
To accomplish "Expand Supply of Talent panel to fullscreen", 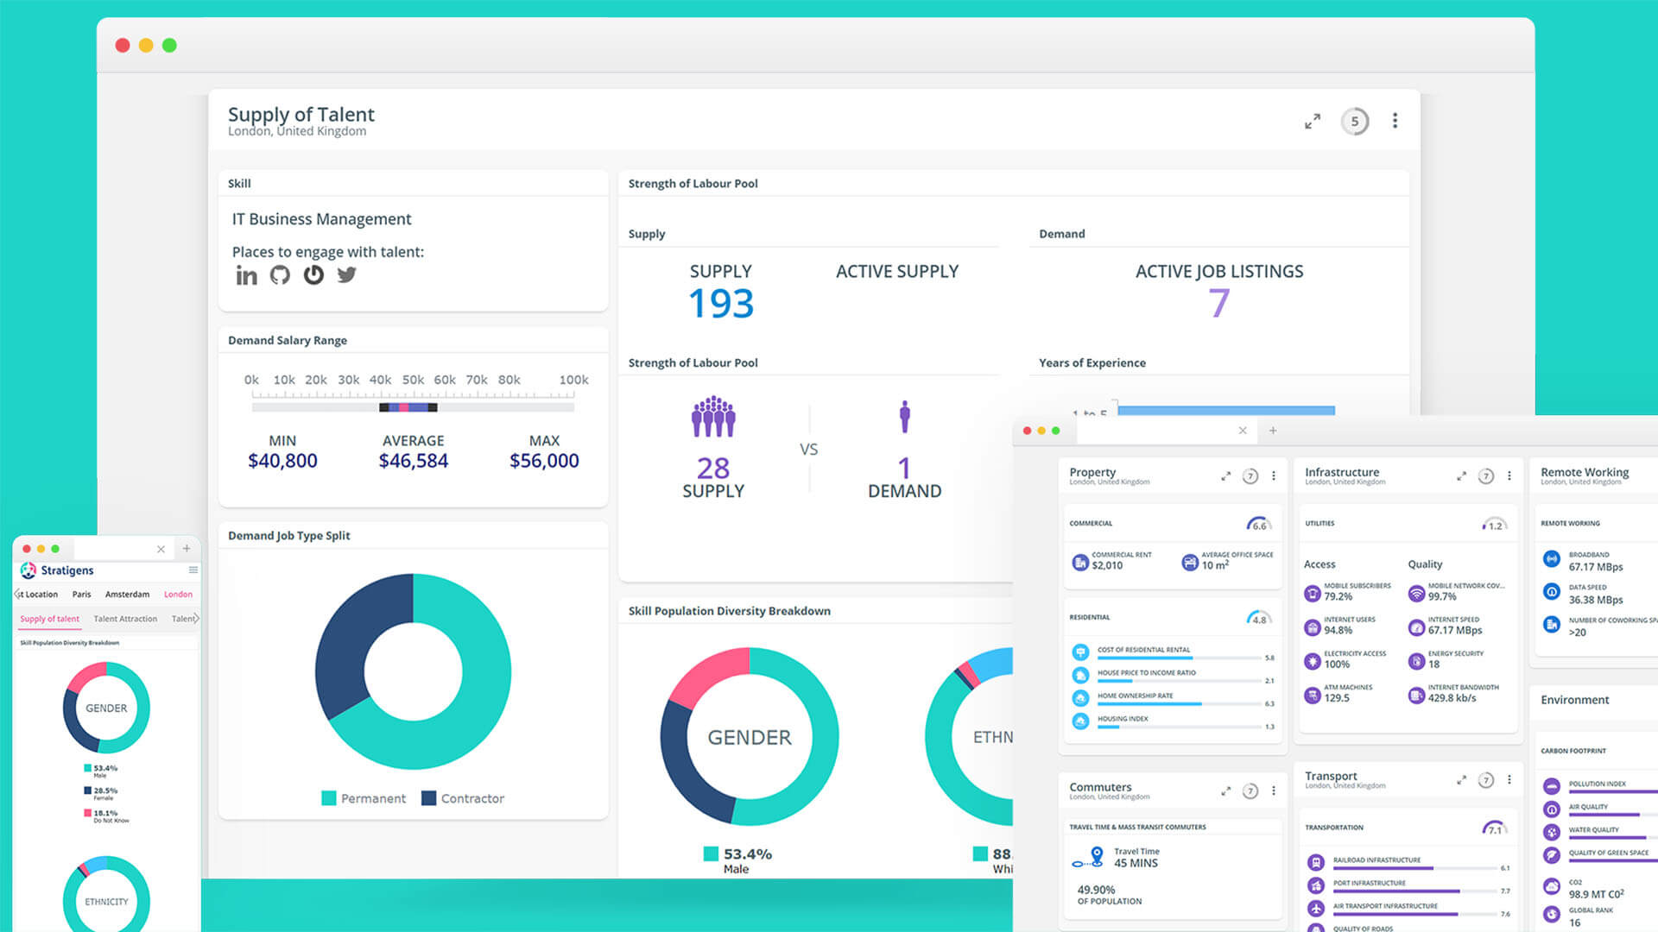I will click(1313, 122).
